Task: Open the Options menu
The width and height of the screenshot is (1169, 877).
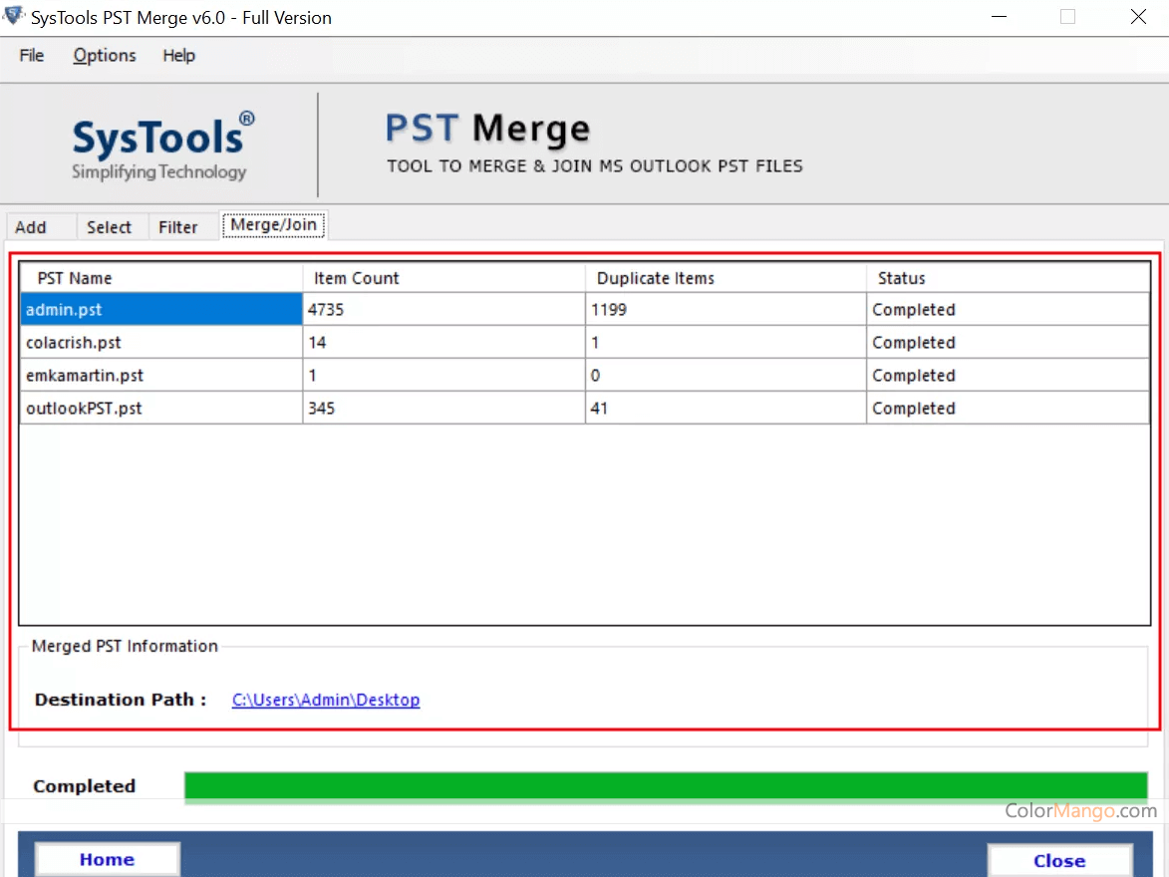Action: click(104, 56)
